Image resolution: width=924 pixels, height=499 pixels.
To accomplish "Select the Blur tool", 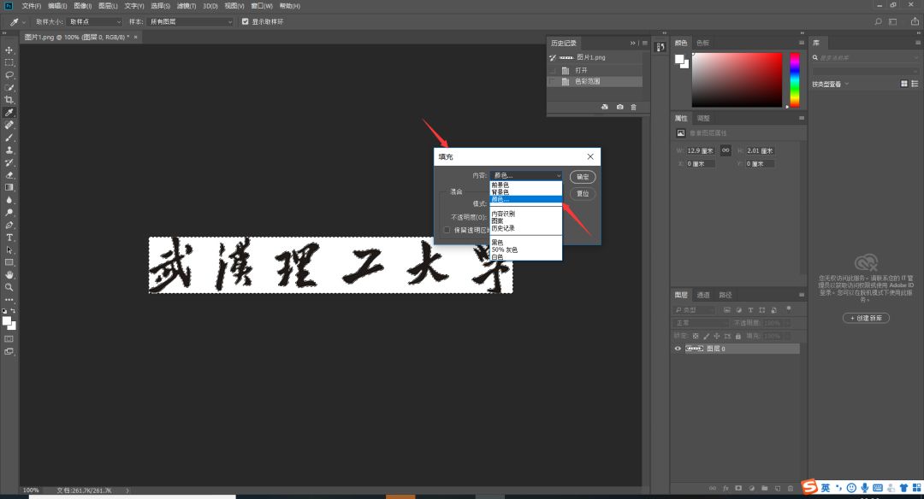I will point(9,200).
